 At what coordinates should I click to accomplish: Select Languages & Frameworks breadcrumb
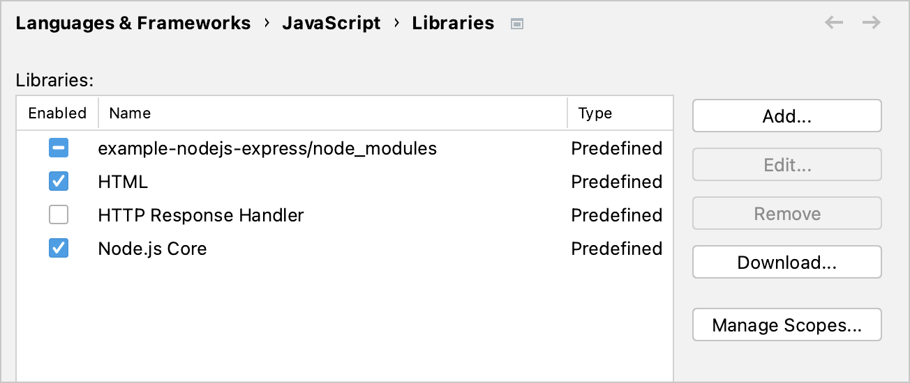coord(133,23)
